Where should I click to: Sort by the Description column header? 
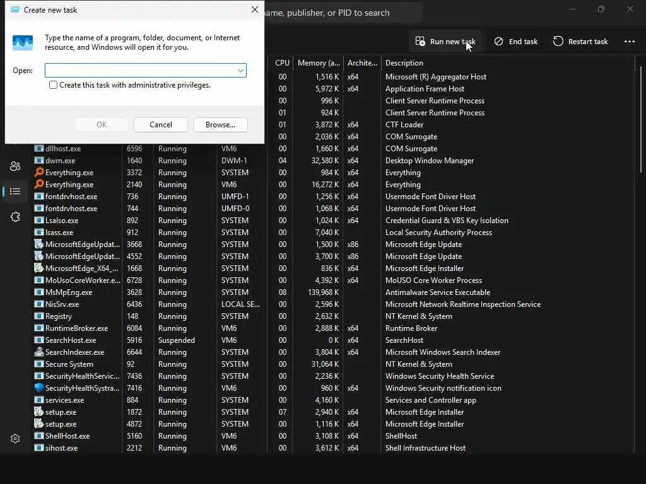[x=404, y=63]
